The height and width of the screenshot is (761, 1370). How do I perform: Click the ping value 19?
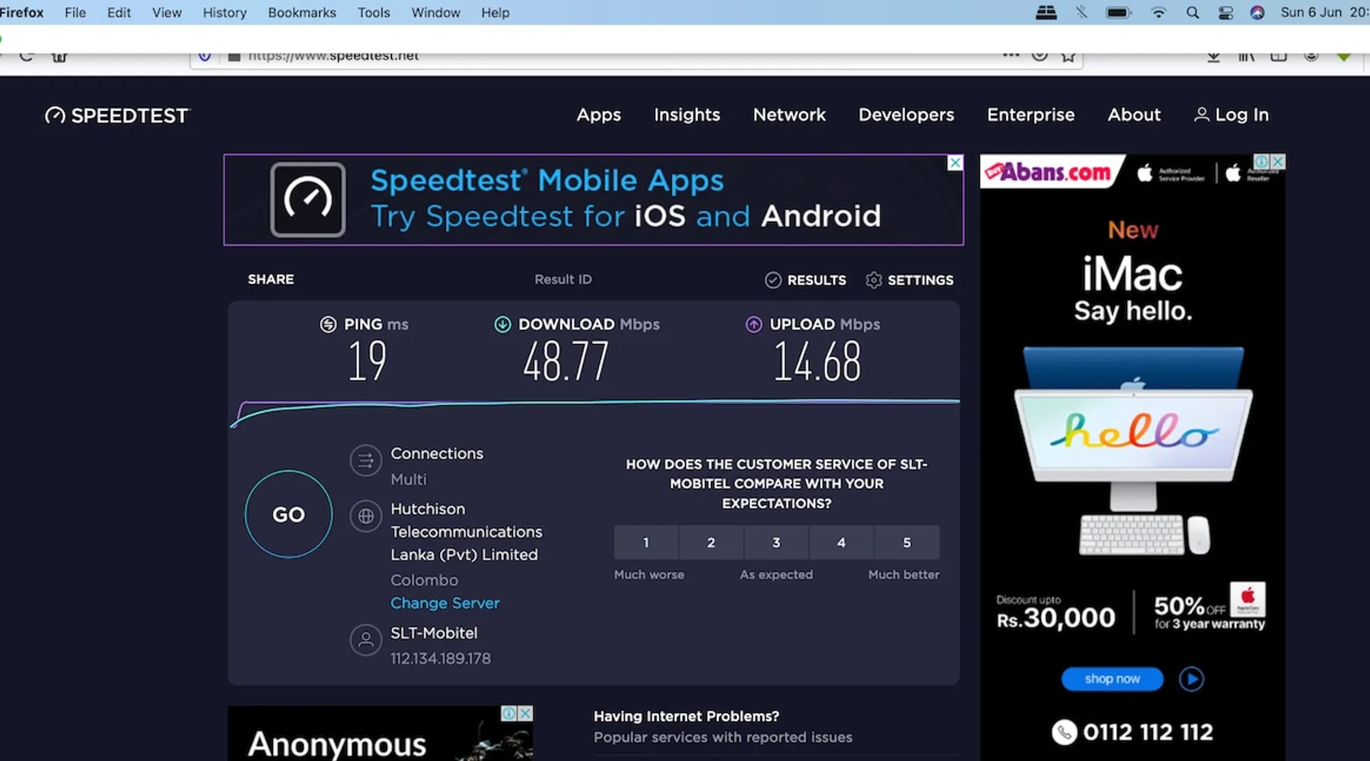(368, 361)
